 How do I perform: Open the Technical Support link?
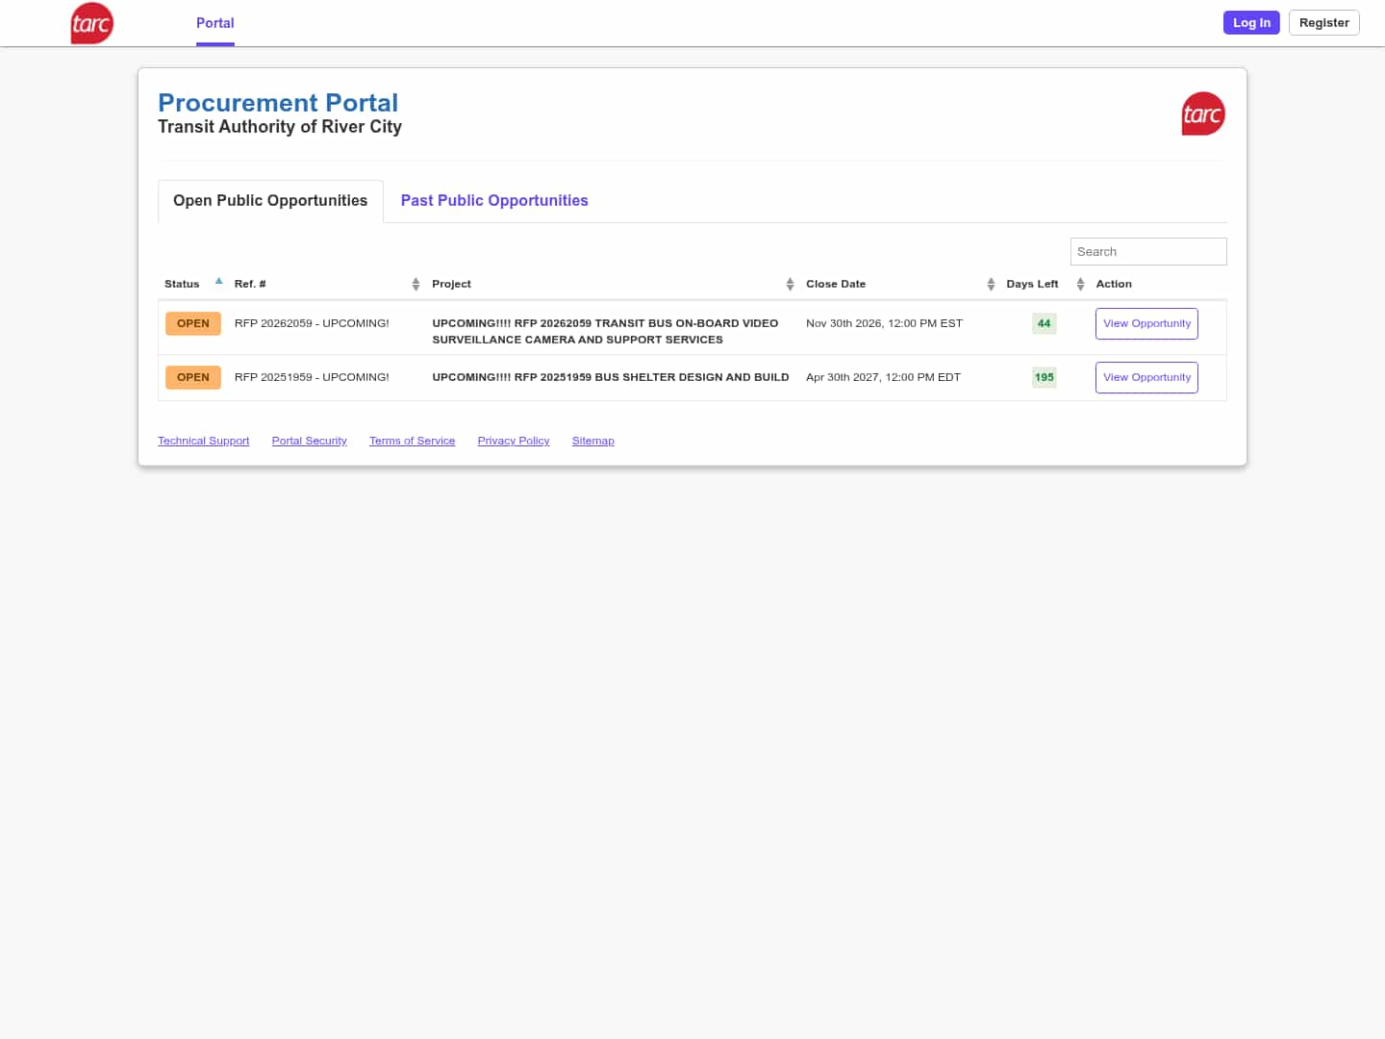point(204,441)
